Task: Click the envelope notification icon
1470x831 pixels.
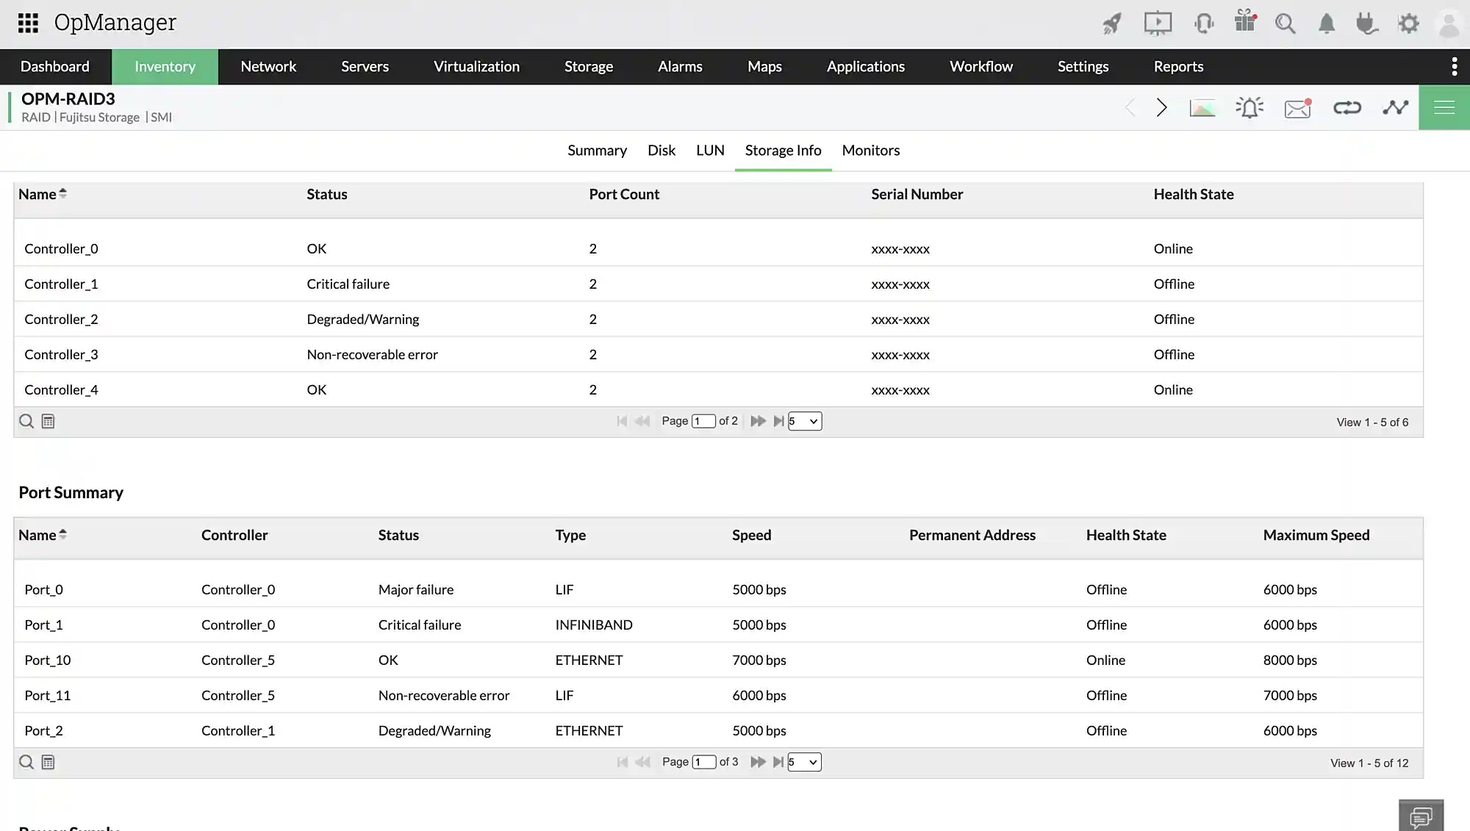Action: [1298, 108]
